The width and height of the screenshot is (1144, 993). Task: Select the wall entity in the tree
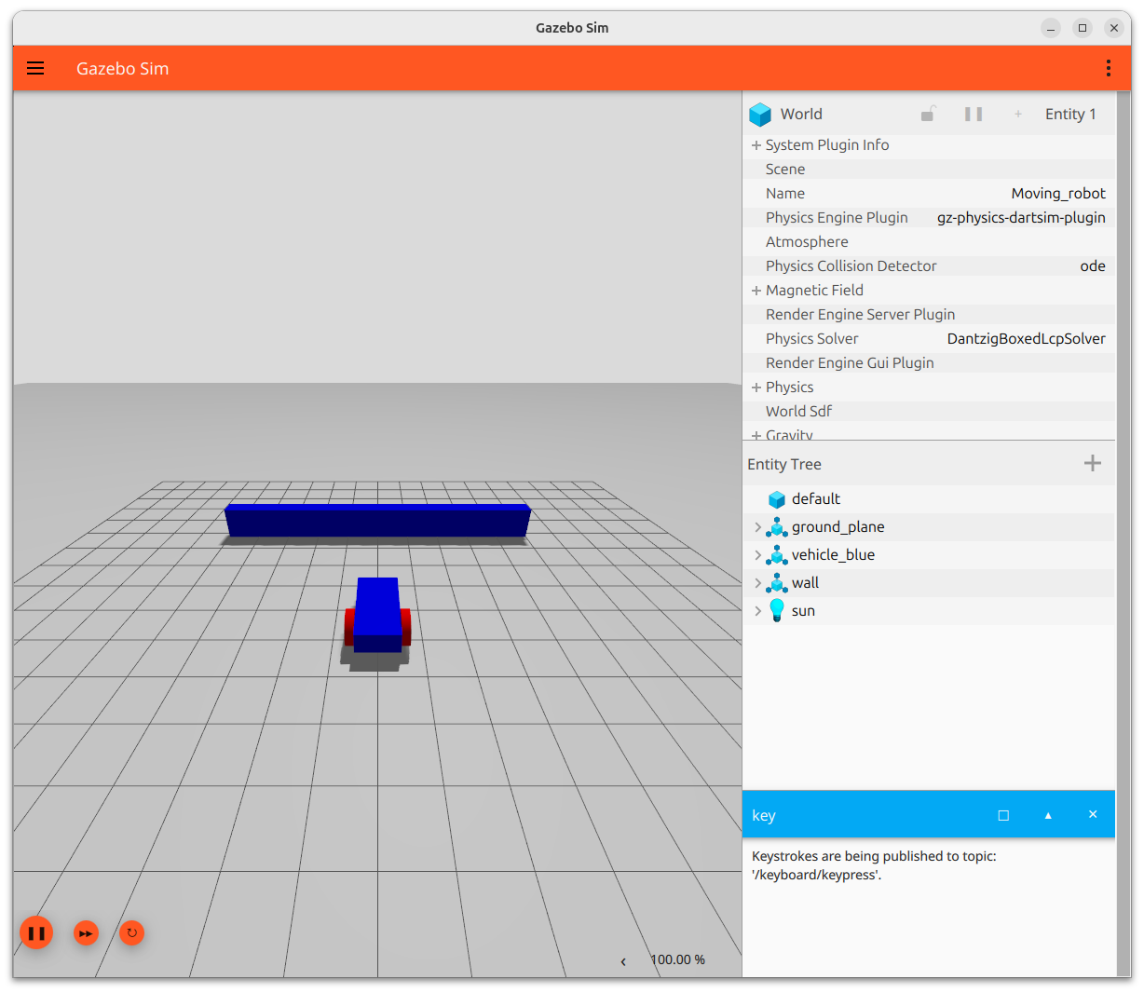(805, 583)
